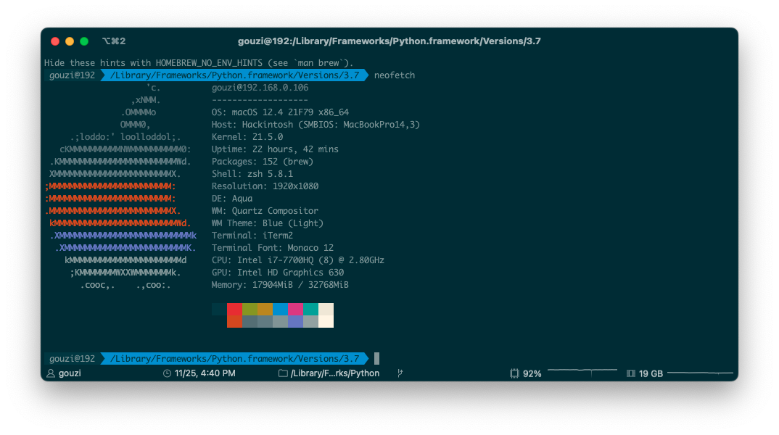Click the path segment in the top prompt line
The image size is (779, 435).
(x=234, y=75)
